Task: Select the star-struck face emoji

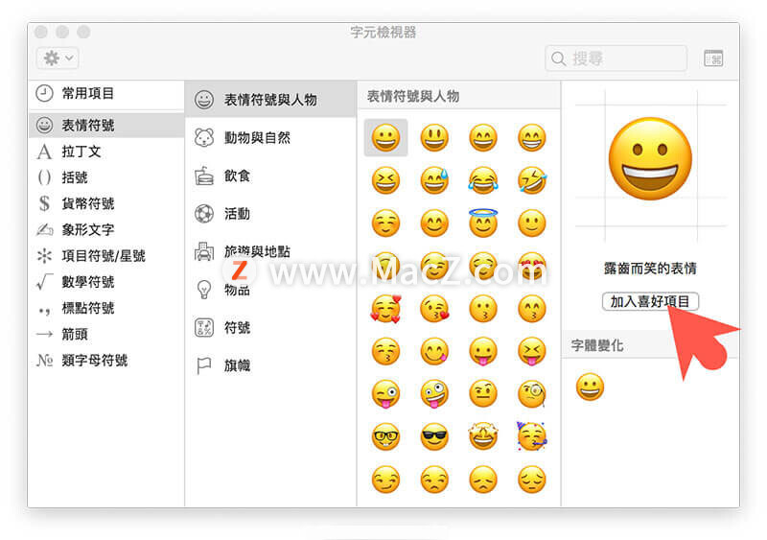Action: click(483, 436)
